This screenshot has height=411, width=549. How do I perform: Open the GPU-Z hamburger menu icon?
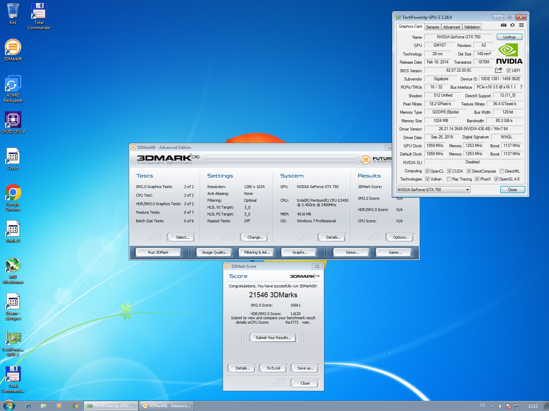(521, 25)
